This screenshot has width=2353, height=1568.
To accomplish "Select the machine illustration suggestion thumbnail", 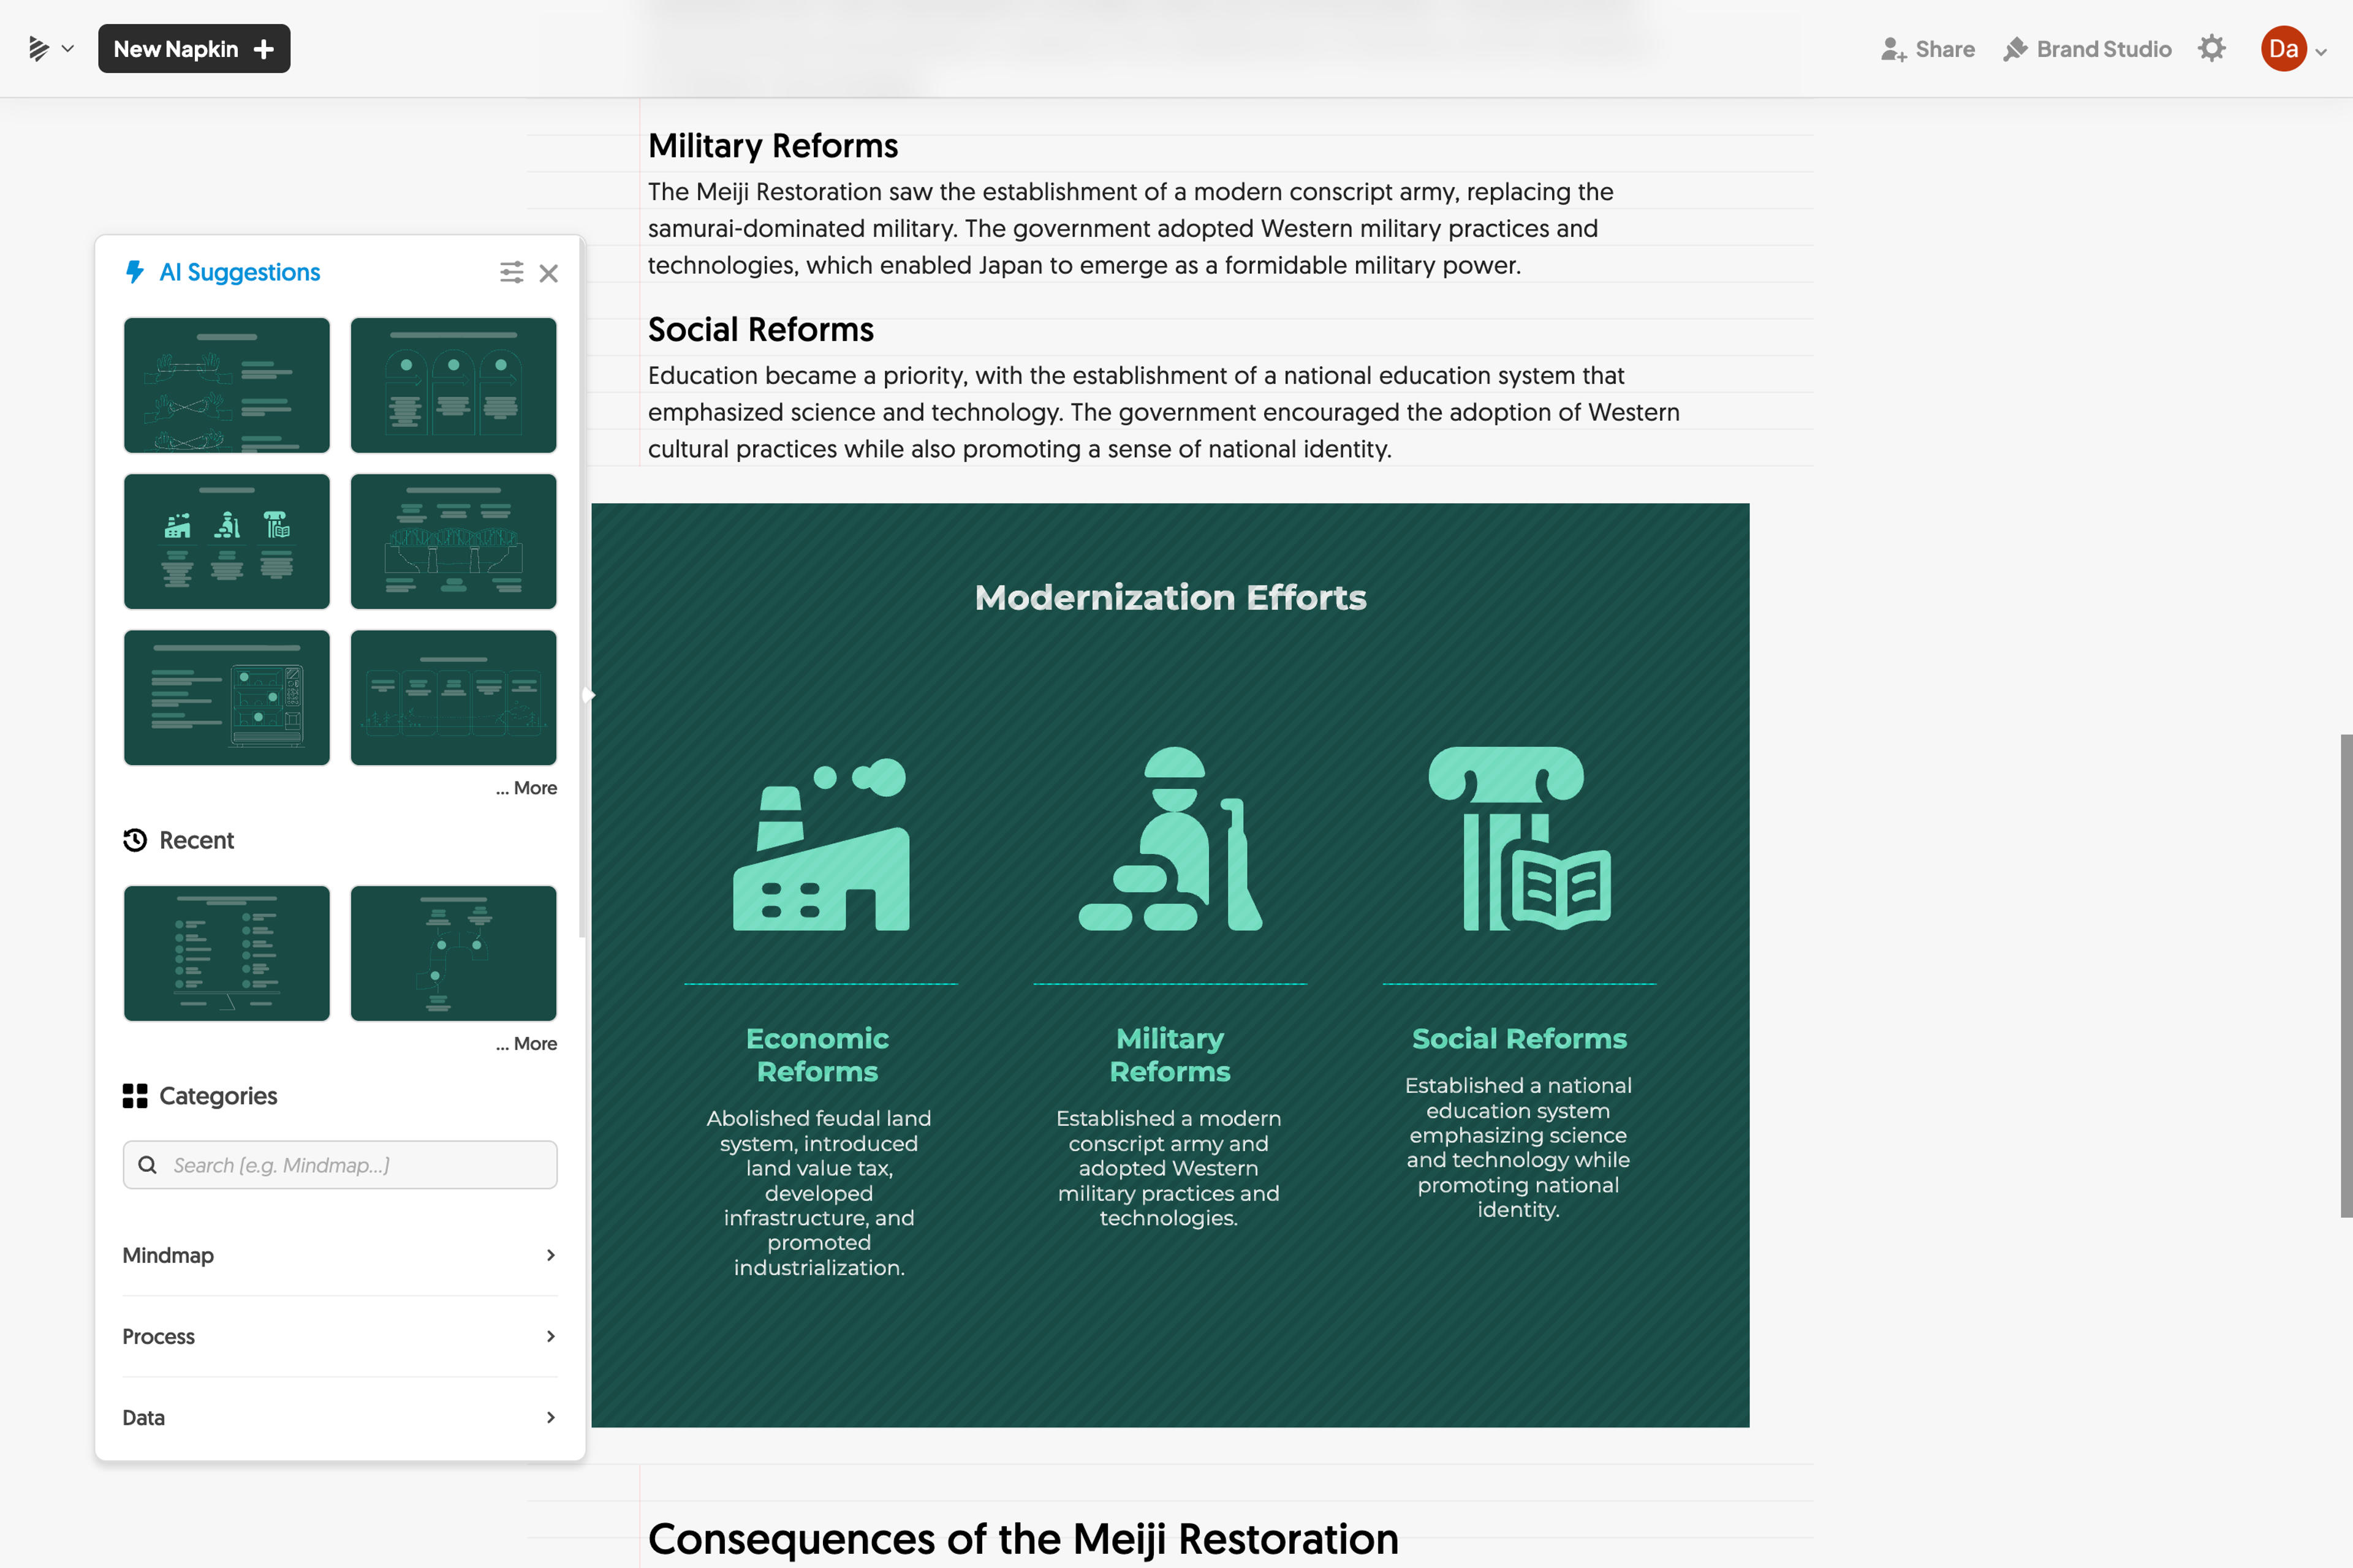I will [227, 697].
